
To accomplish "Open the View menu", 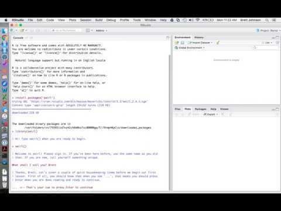I will (x=61, y=20).
